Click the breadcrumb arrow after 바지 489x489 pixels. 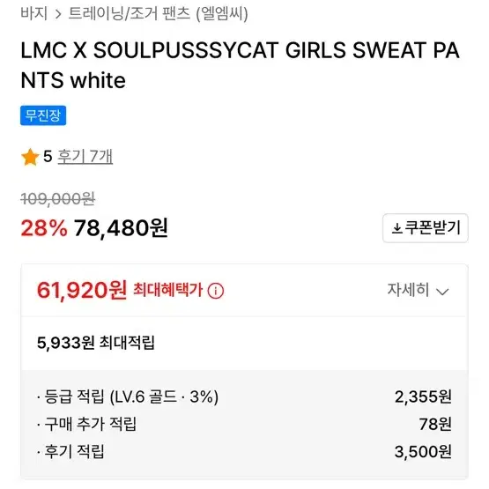coord(58,14)
